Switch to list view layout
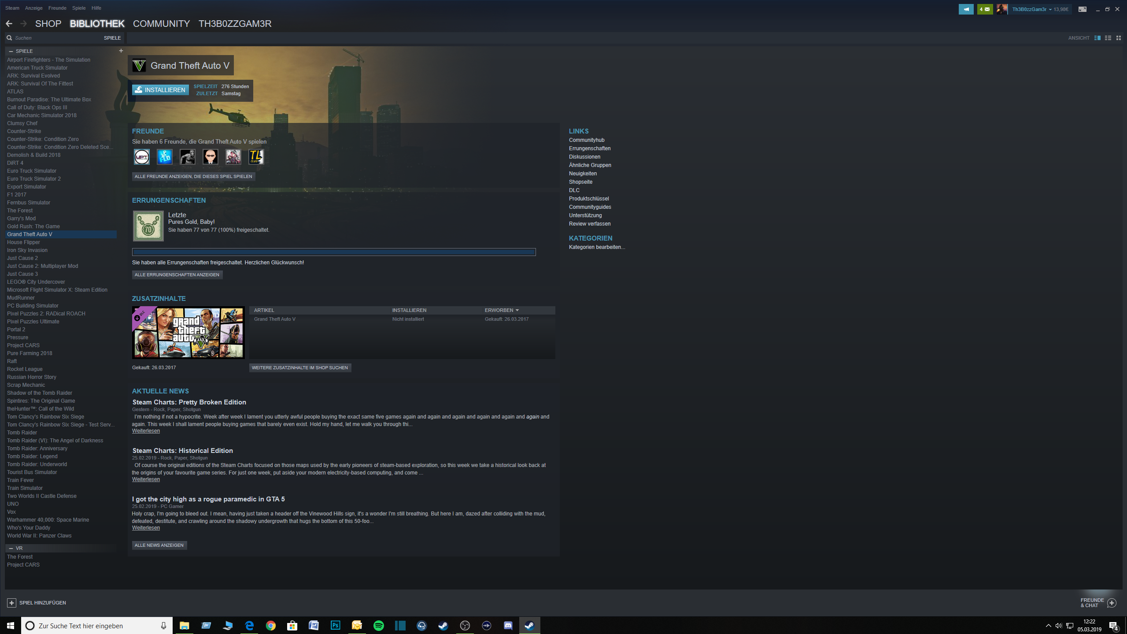 (1108, 38)
